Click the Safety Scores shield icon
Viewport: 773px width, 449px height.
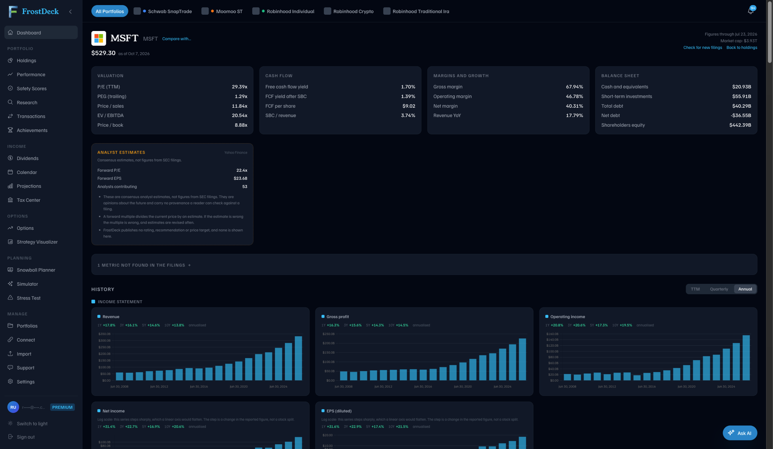(10, 88)
